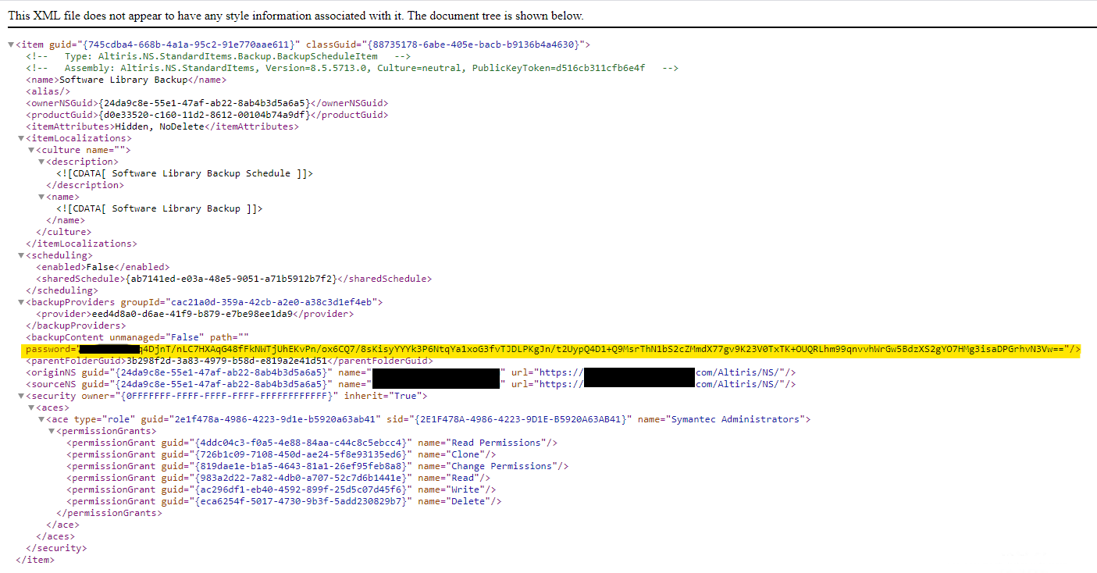Click the itemAttributes Hidden, NoDelete line

(x=161, y=126)
